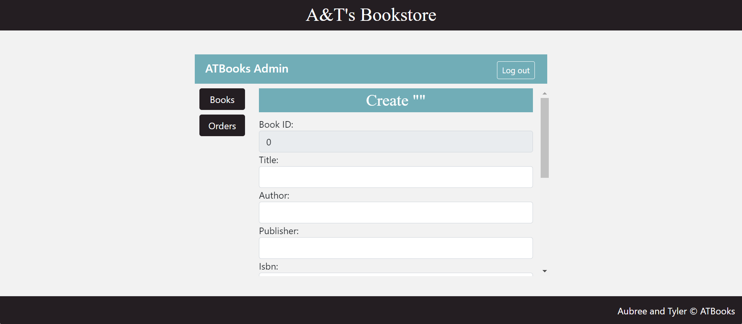Click the ATBooks Admin heading
The height and width of the screenshot is (324, 742).
click(x=247, y=69)
